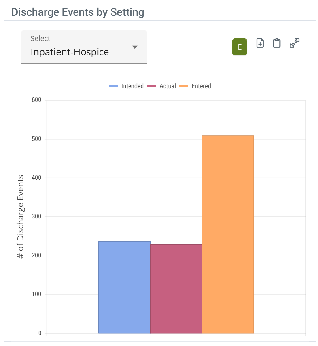
Task: Click the Inpatient-Hospice selected value
Action: click(x=70, y=52)
